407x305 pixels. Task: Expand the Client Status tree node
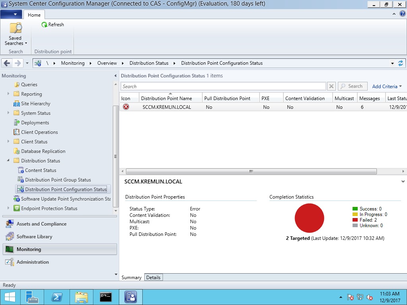(8, 142)
